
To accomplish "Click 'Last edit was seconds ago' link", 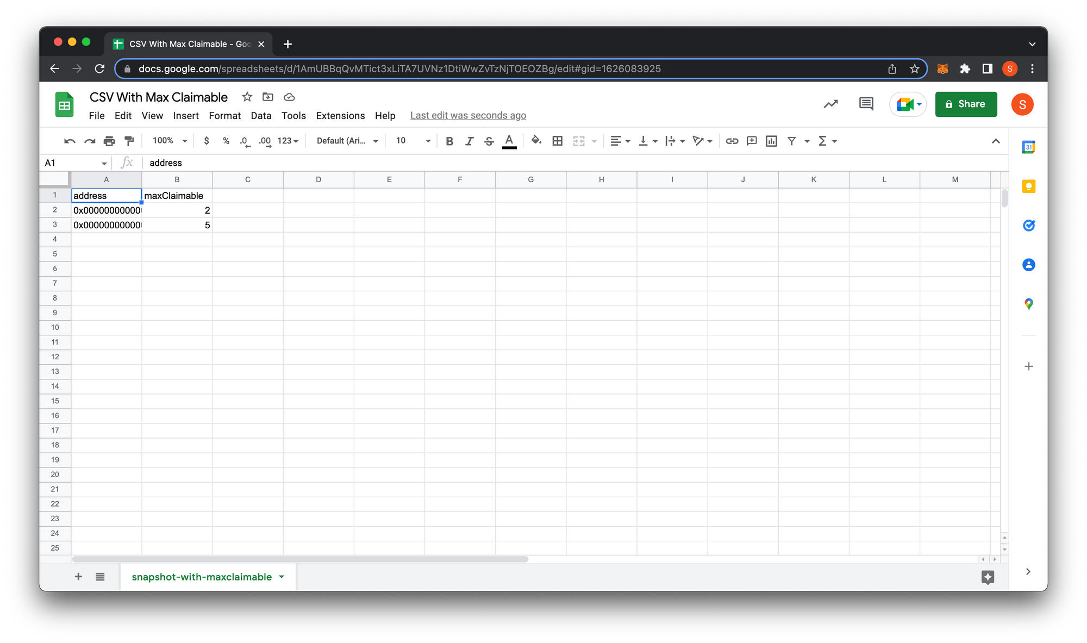I will 468,116.
